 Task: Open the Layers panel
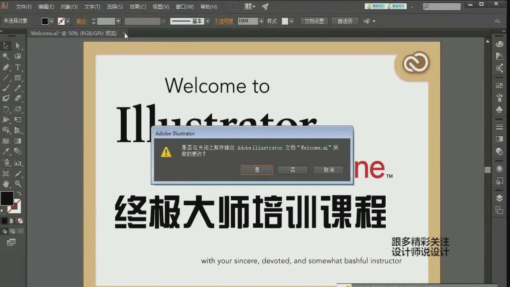(x=499, y=198)
